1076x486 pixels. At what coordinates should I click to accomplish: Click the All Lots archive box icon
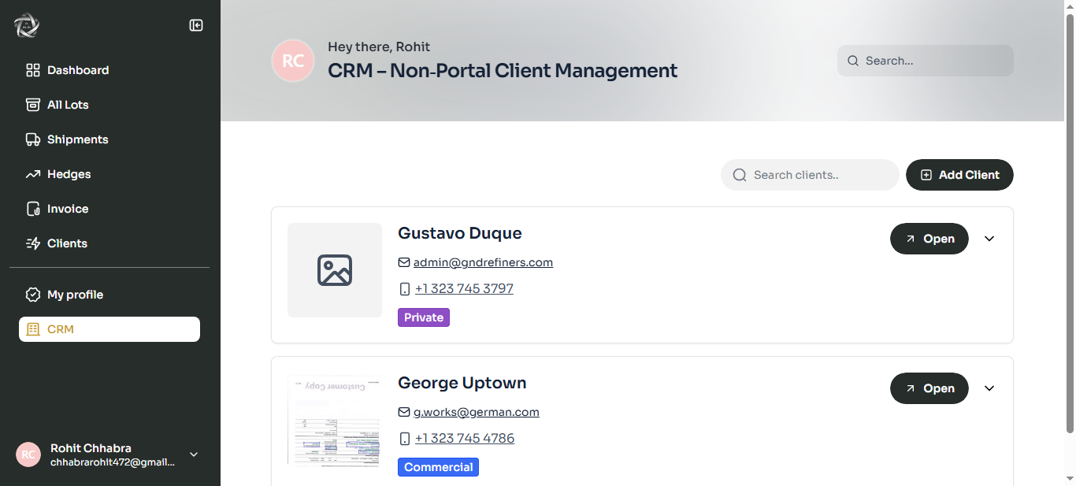coord(33,105)
